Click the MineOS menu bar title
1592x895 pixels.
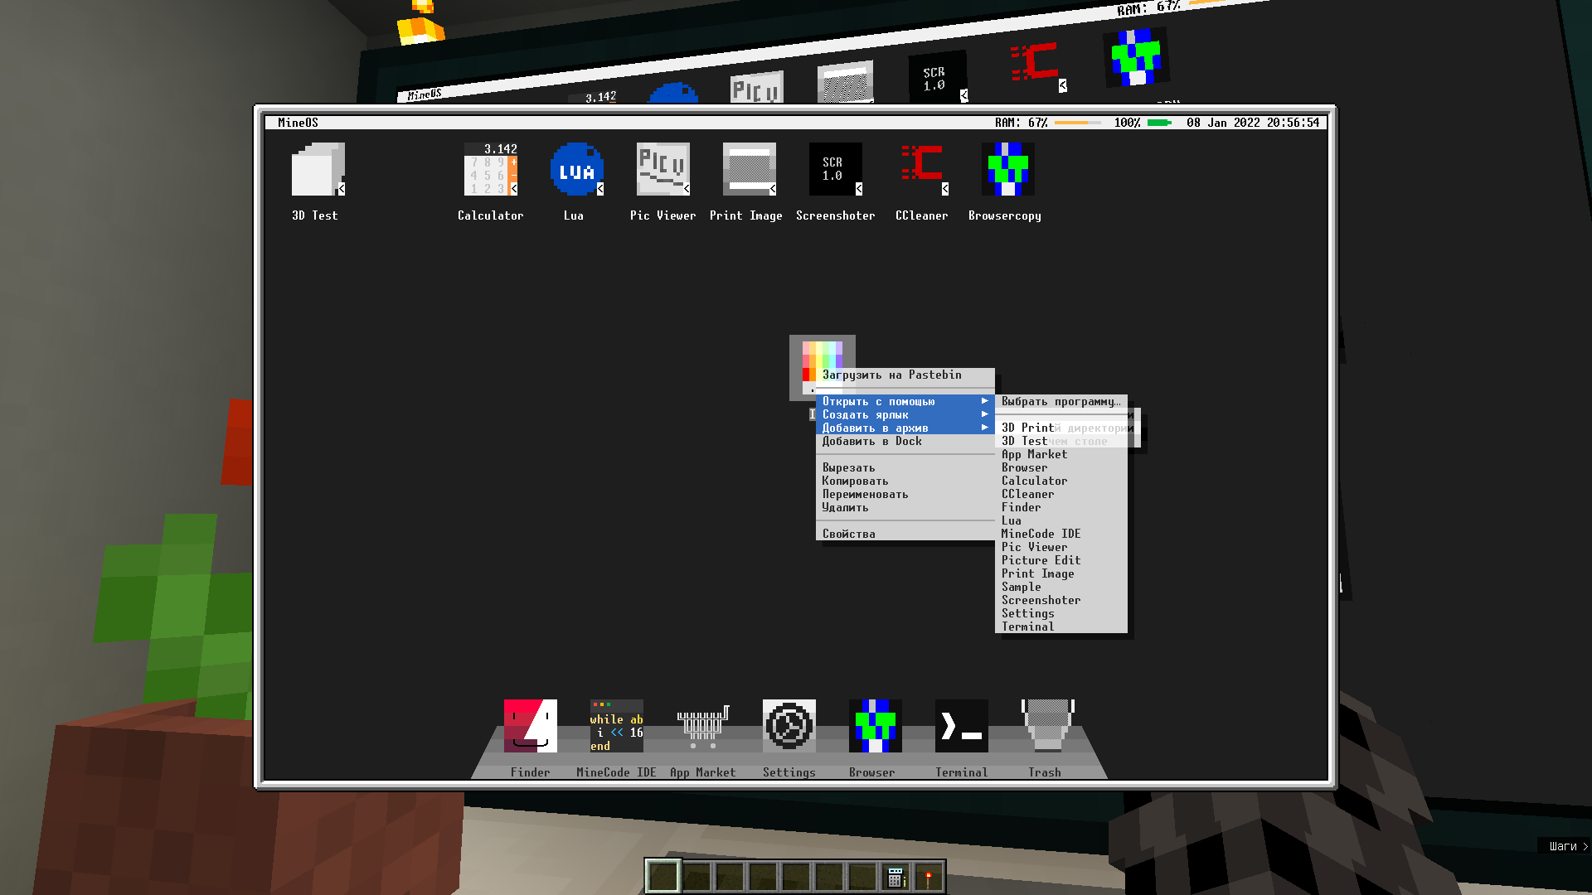coord(298,123)
